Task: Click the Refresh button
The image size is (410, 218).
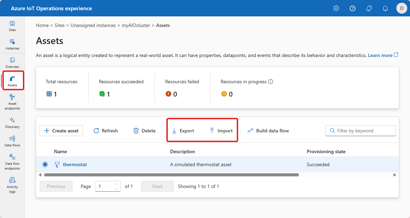Action: [106, 131]
